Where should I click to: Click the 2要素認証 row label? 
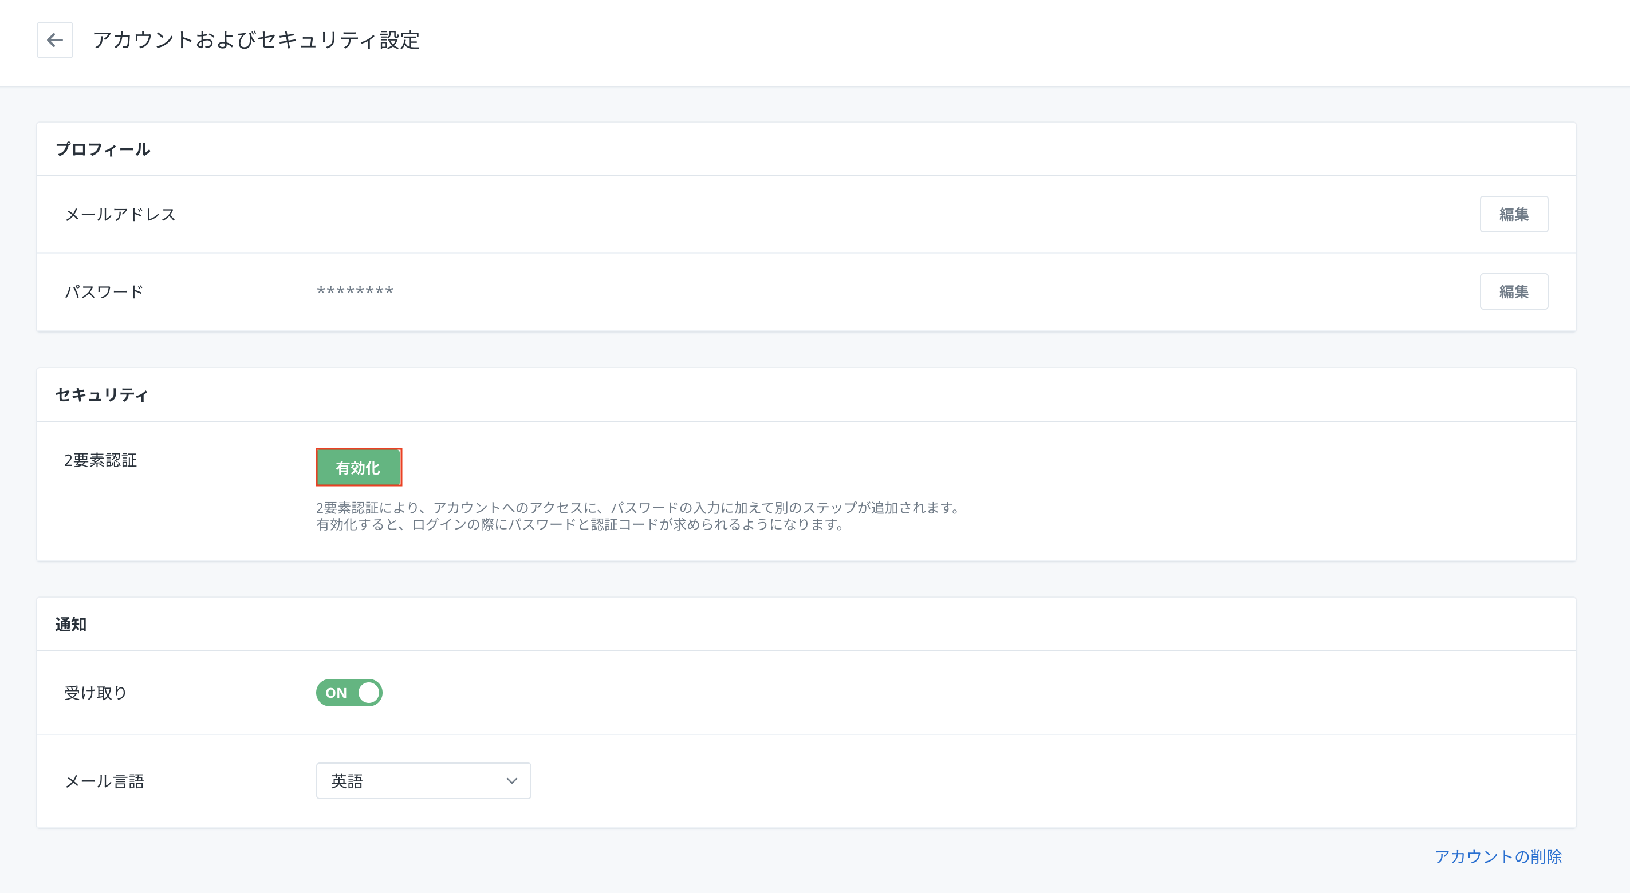[101, 460]
